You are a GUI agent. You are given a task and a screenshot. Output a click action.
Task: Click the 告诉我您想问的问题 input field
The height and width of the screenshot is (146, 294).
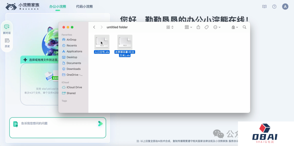[57, 127]
